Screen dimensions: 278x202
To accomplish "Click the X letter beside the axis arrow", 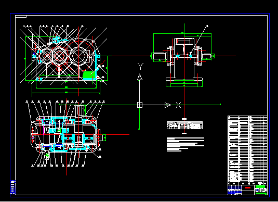I will (x=178, y=105).
